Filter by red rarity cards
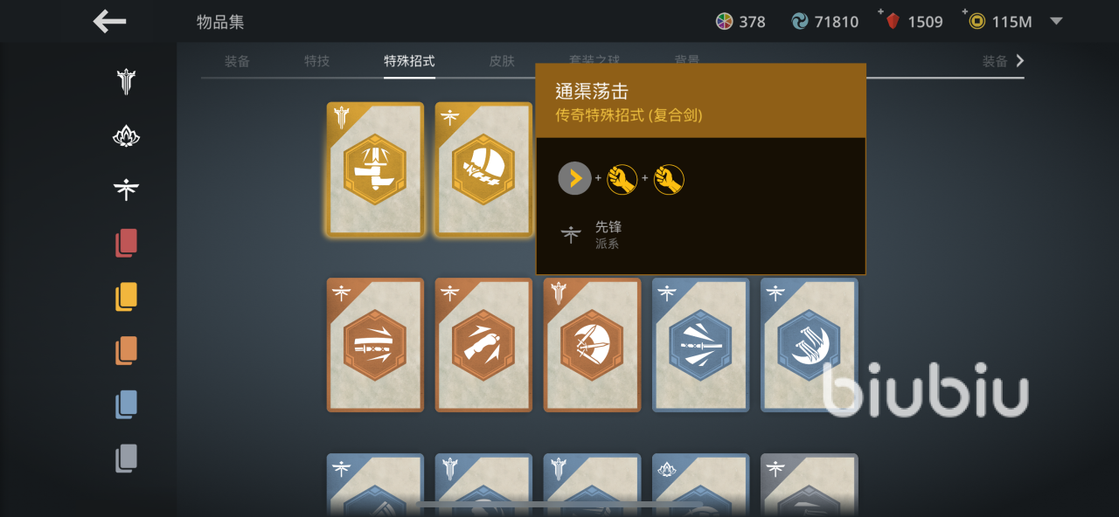The width and height of the screenshot is (1119, 517). pos(127,242)
